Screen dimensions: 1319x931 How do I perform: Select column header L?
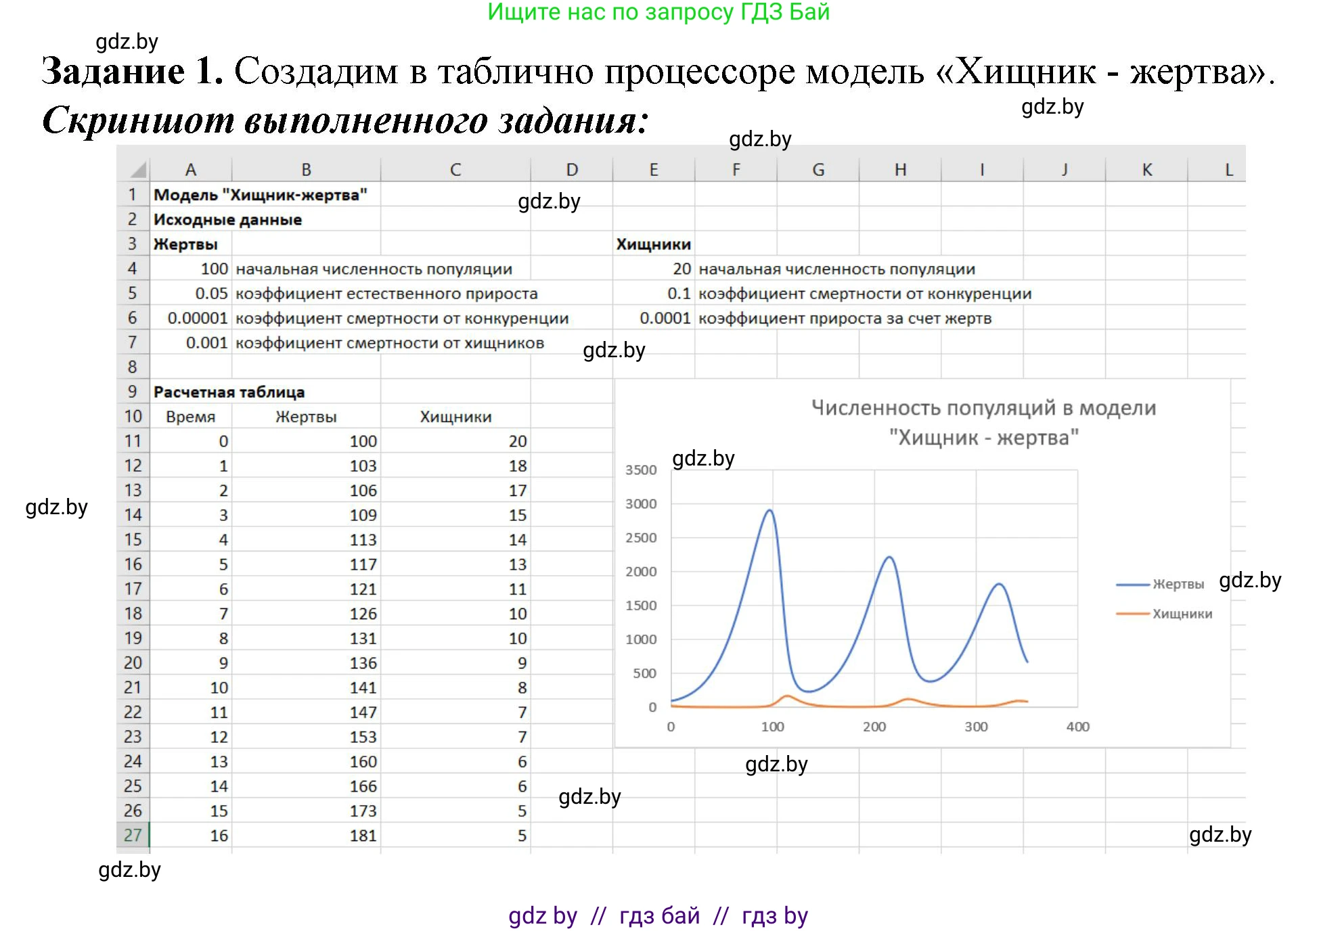coord(1228,168)
